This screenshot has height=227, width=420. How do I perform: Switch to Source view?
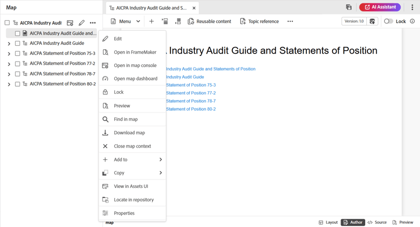click(x=377, y=223)
